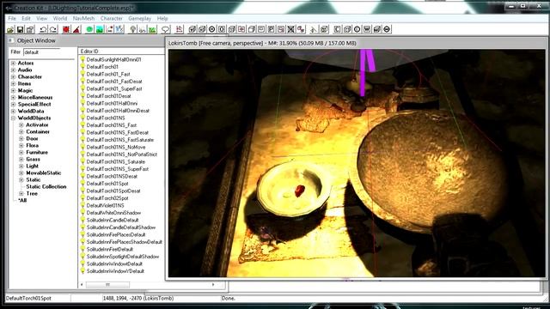Undo the last action
Screen dimensions: 550x309
tap(43, 29)
